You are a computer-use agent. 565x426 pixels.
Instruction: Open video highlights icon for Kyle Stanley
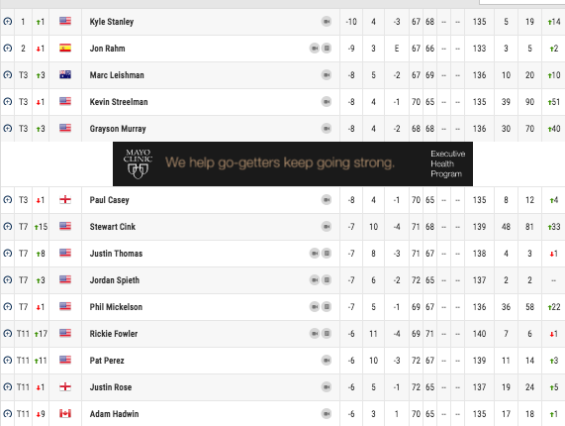pos(327,22)
